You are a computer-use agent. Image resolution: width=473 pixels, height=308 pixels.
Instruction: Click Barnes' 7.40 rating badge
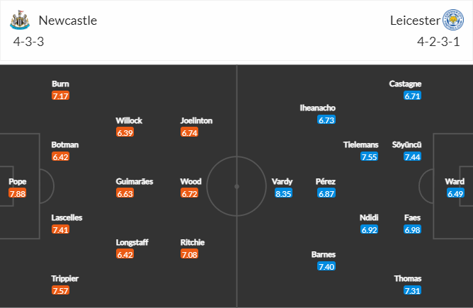326,266
